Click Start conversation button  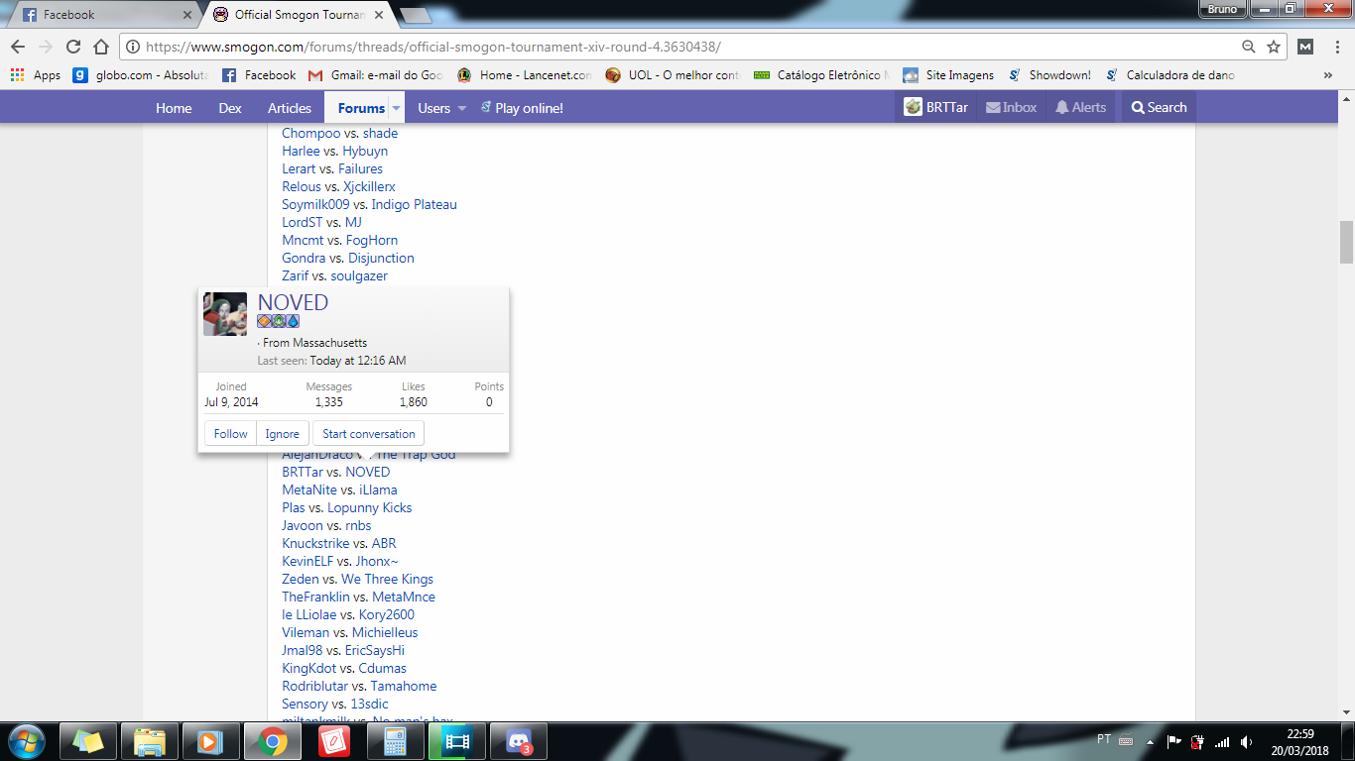point(368,434)
